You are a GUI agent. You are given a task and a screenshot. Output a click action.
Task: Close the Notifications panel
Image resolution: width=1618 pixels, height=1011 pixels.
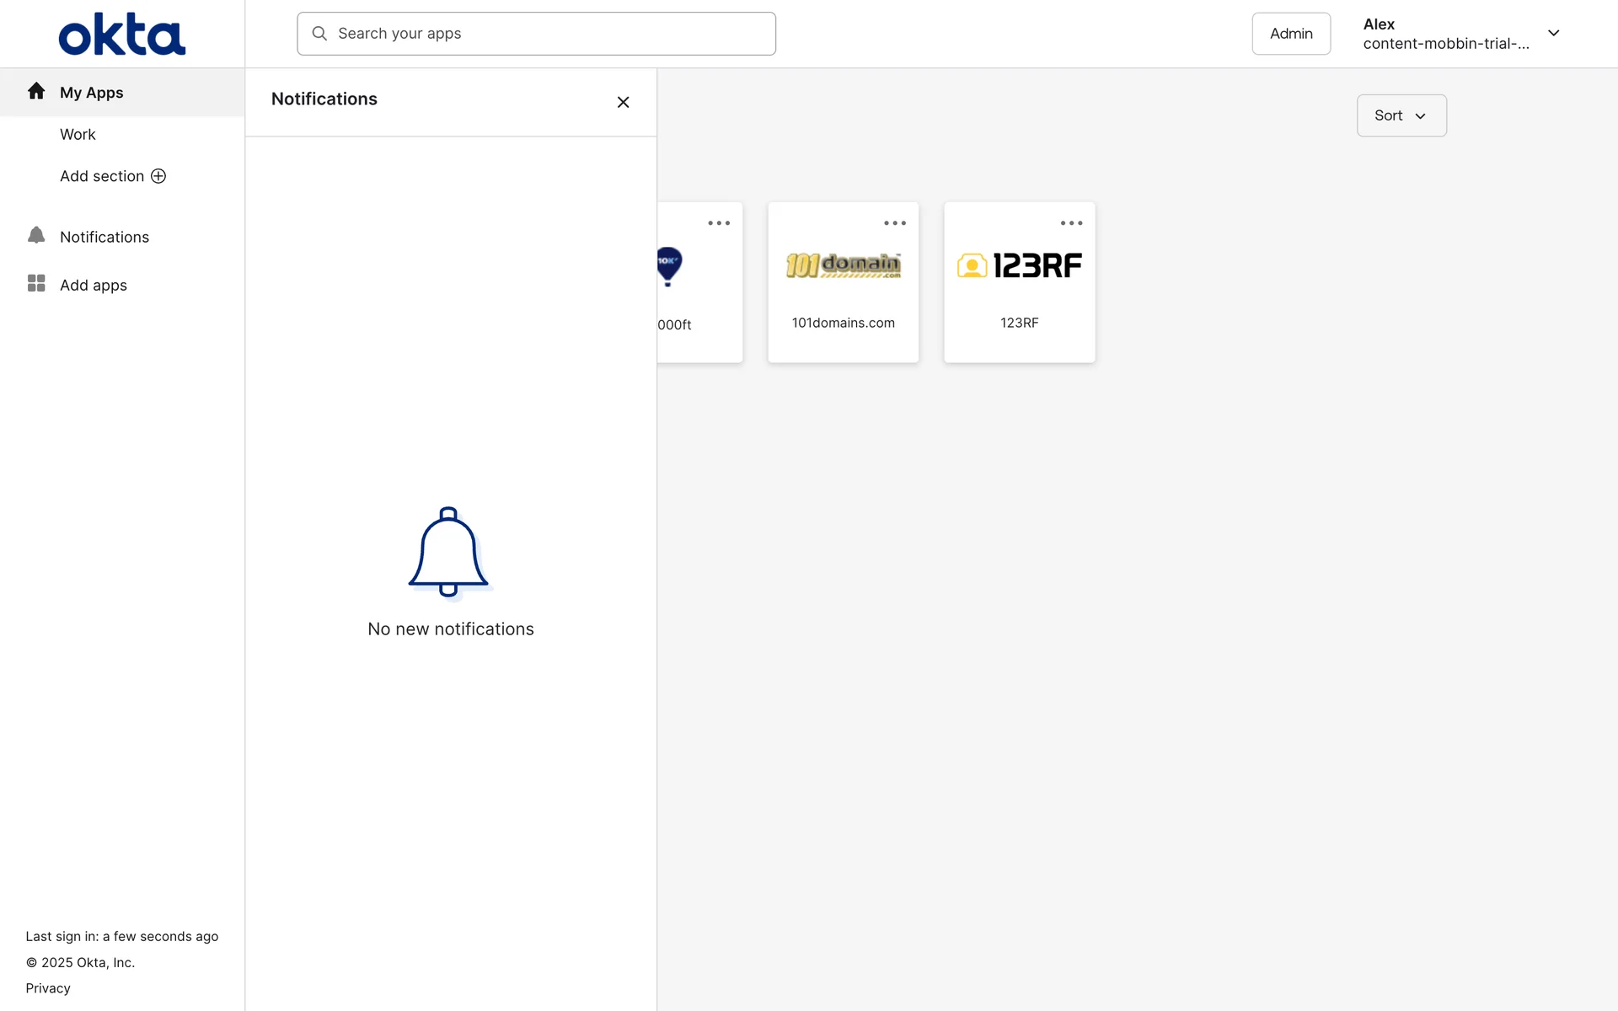click(x=623, y=102)
